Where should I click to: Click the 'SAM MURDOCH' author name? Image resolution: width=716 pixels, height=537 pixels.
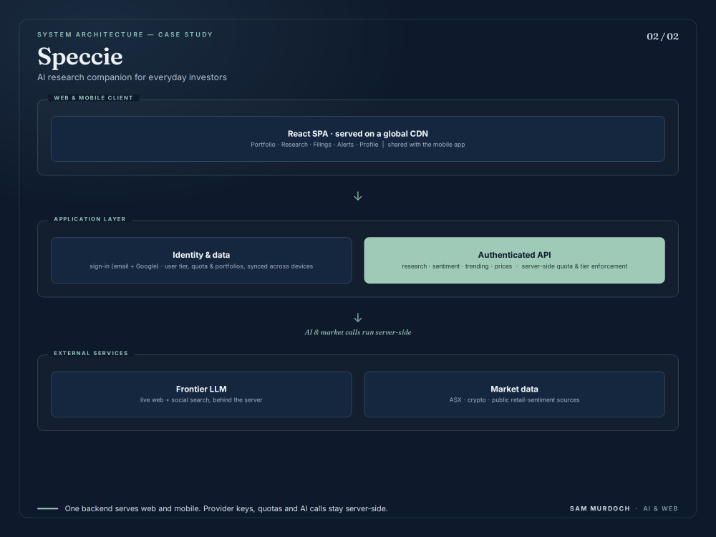600,508
